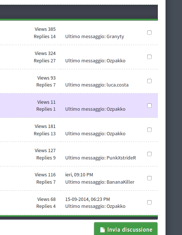The height and width of the screenshot is (235, 182).
Task: Open the last message by PunkXstrideR
Action: [101, 158]
